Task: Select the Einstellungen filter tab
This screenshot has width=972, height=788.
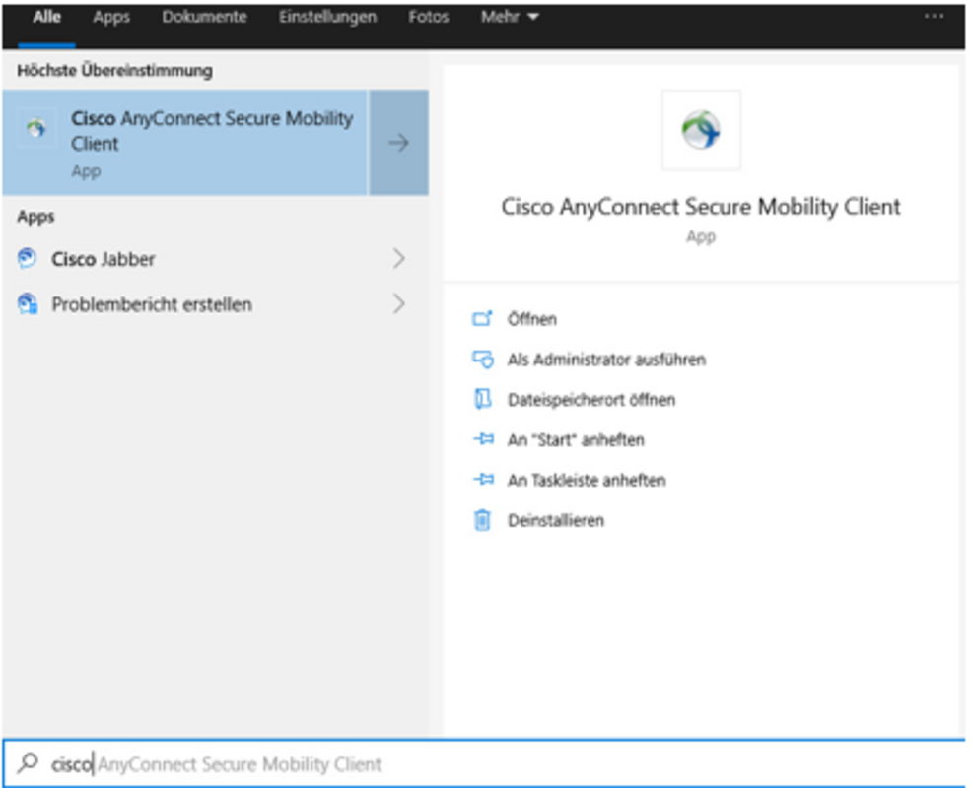Action: (x=327, y=18)
